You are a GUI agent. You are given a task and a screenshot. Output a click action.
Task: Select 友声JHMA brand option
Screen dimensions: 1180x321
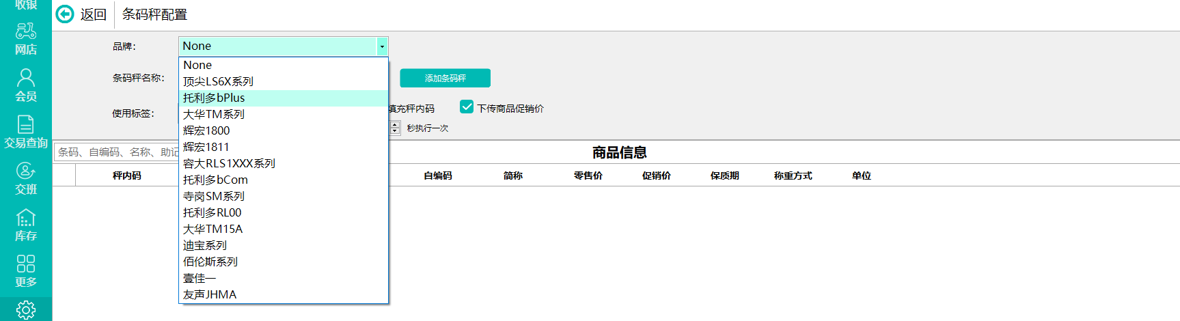point(284,294)
